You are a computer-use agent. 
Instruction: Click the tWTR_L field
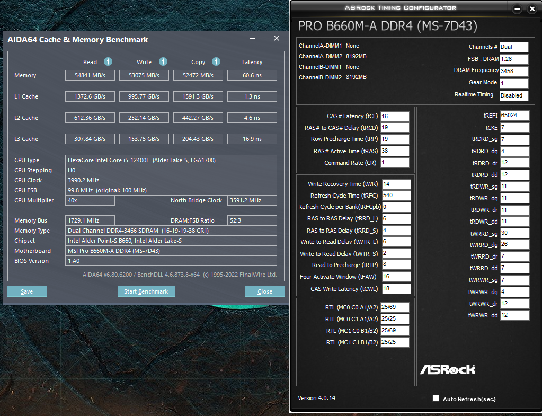tap(396, 242)
